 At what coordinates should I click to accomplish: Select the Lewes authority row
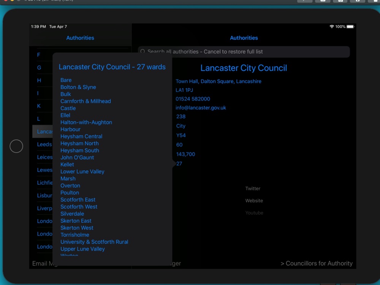coord(45,170)
